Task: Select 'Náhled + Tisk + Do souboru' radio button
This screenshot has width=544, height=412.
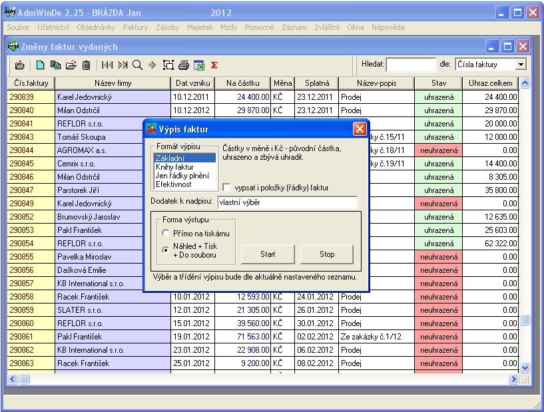Action: [166, 250]
